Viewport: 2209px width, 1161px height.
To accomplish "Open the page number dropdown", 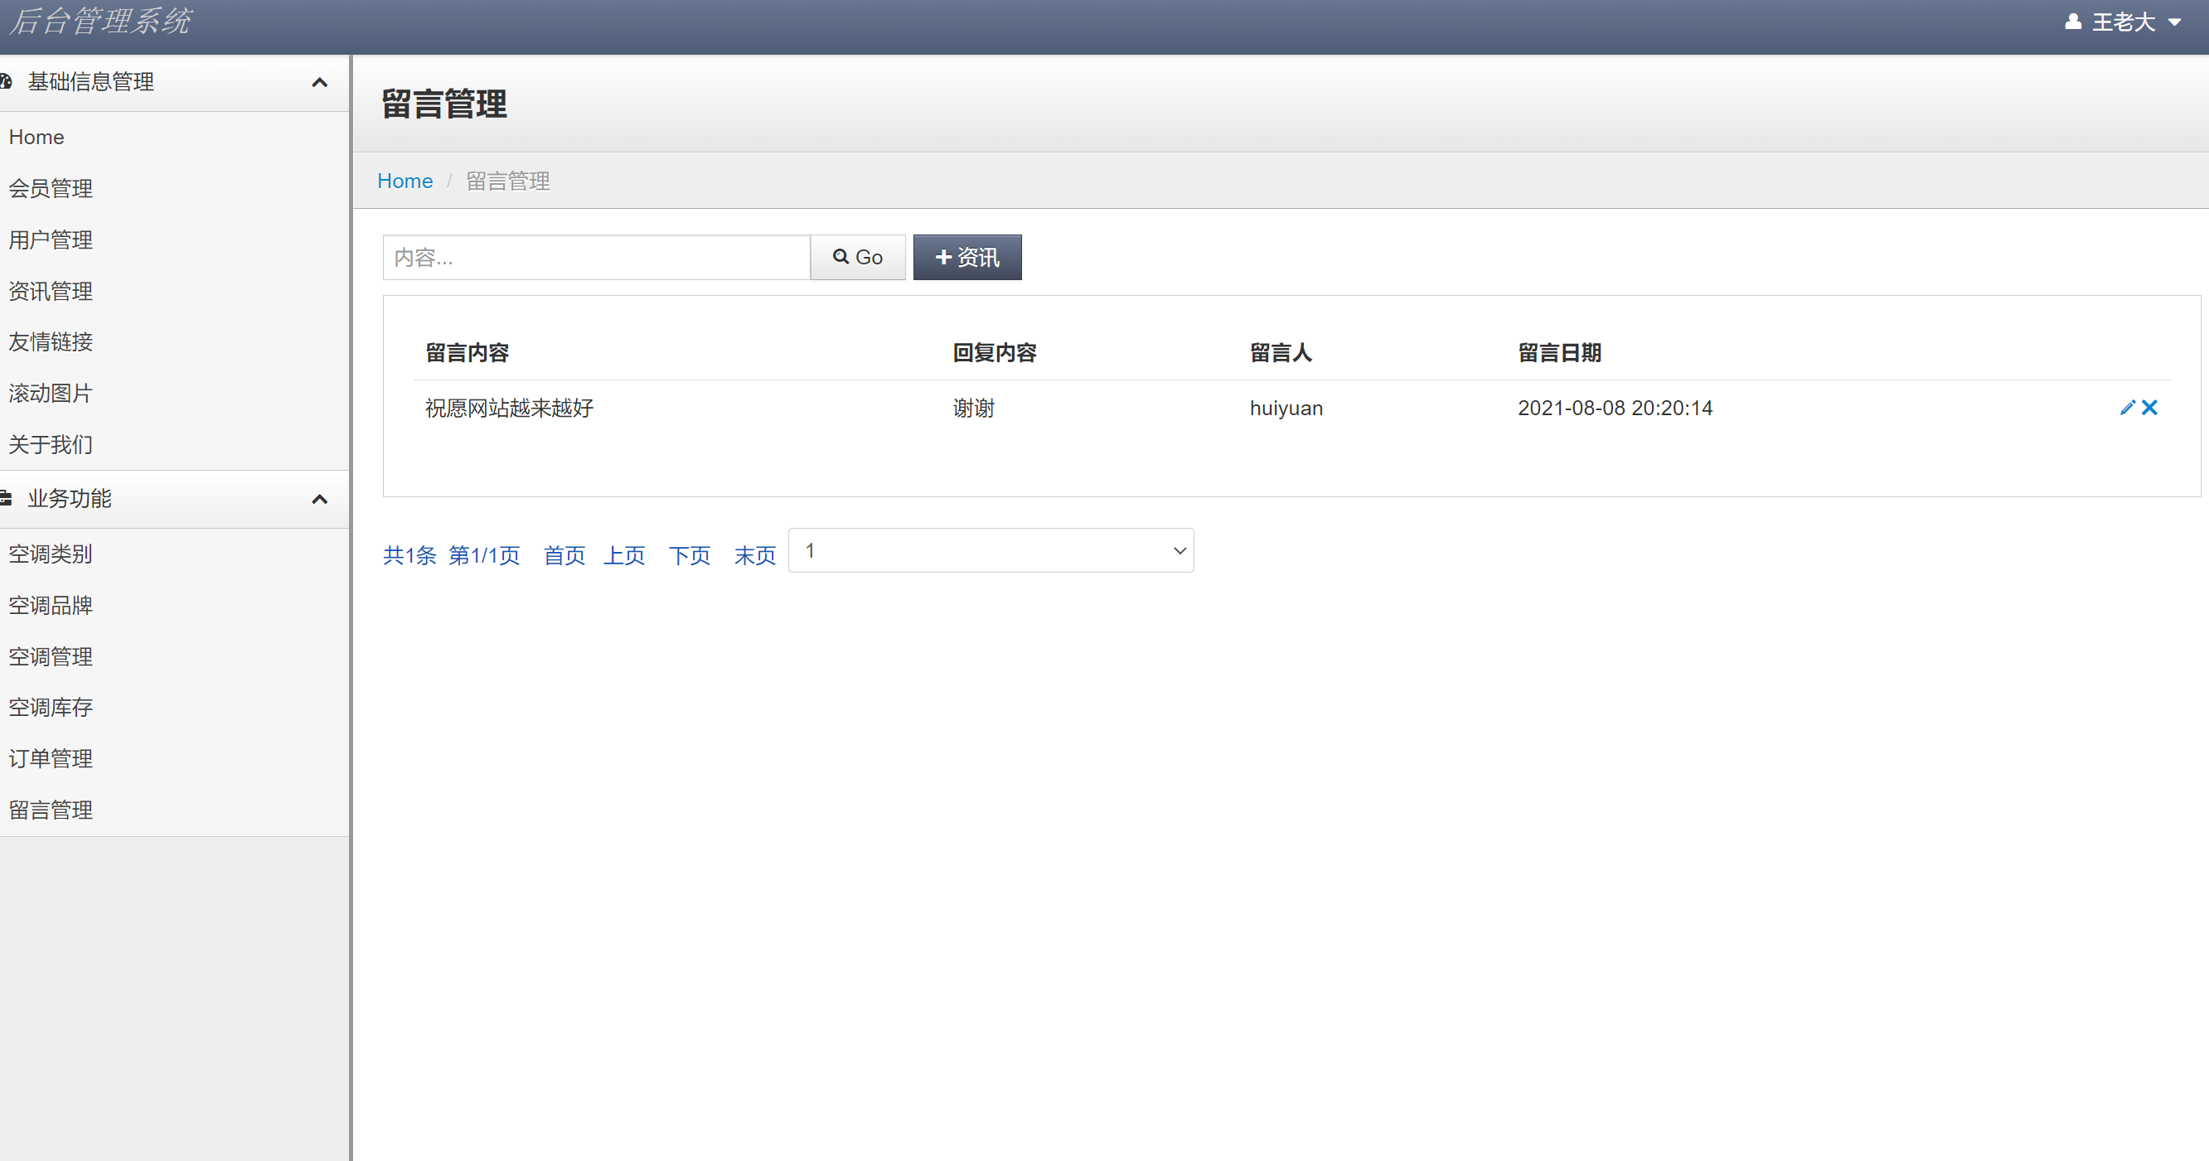I will point(991,549).
